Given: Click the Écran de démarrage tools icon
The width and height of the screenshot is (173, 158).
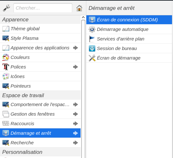Looking at the screenshot, I should coord(92,58).
